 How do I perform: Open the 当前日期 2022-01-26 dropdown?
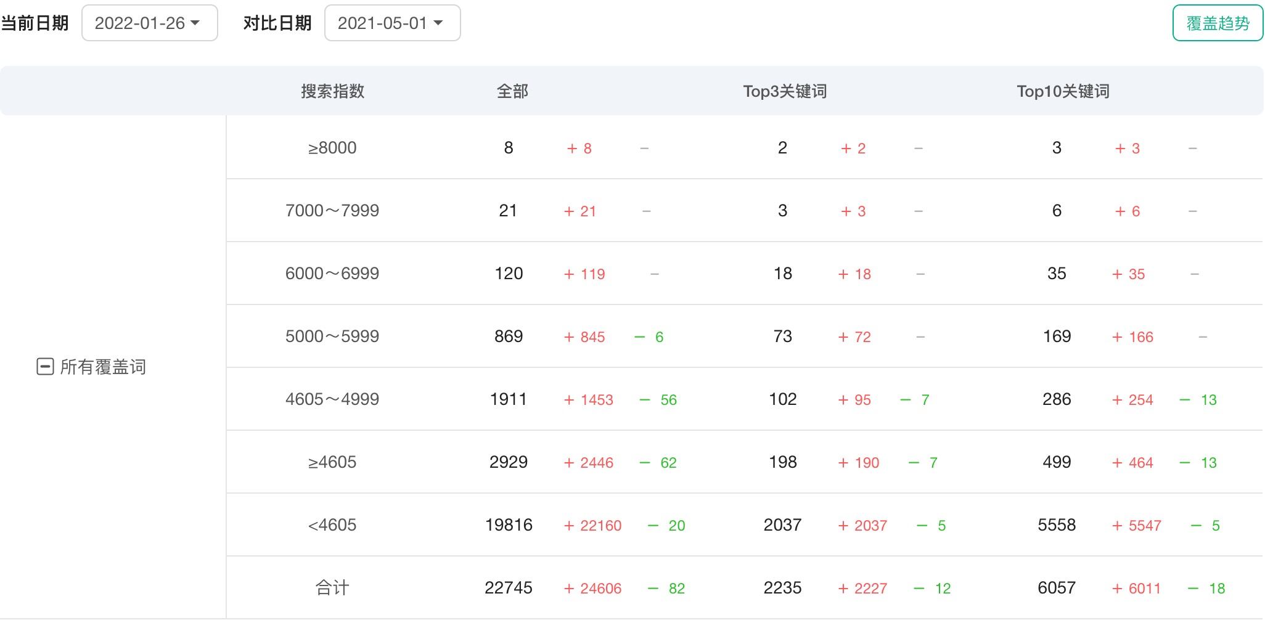tap(149, 23)
